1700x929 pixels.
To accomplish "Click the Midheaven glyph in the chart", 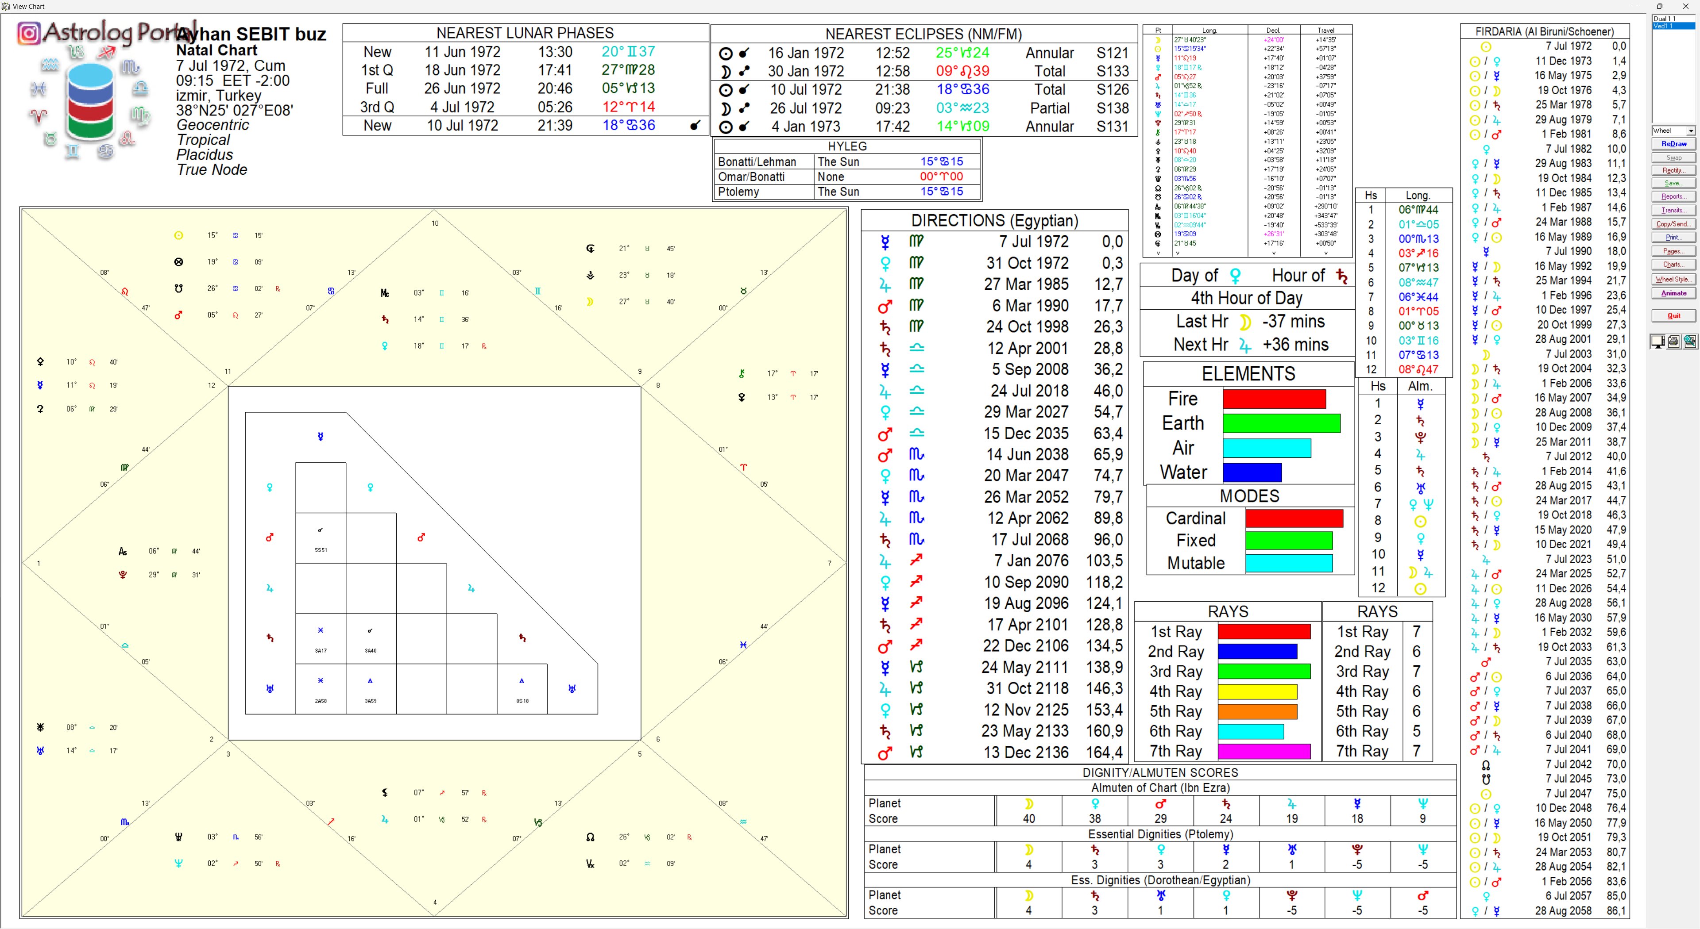I will [385, 293].
